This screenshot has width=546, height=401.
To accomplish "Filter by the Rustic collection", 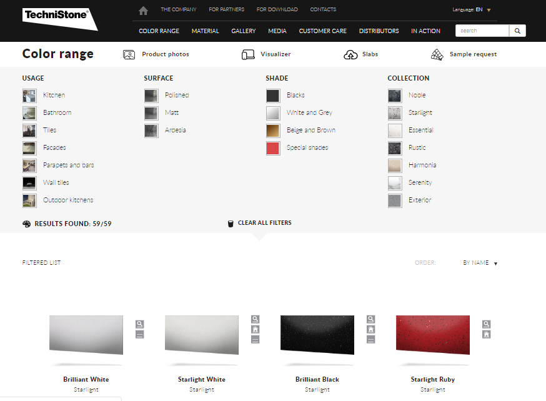I will coord(407,147).
